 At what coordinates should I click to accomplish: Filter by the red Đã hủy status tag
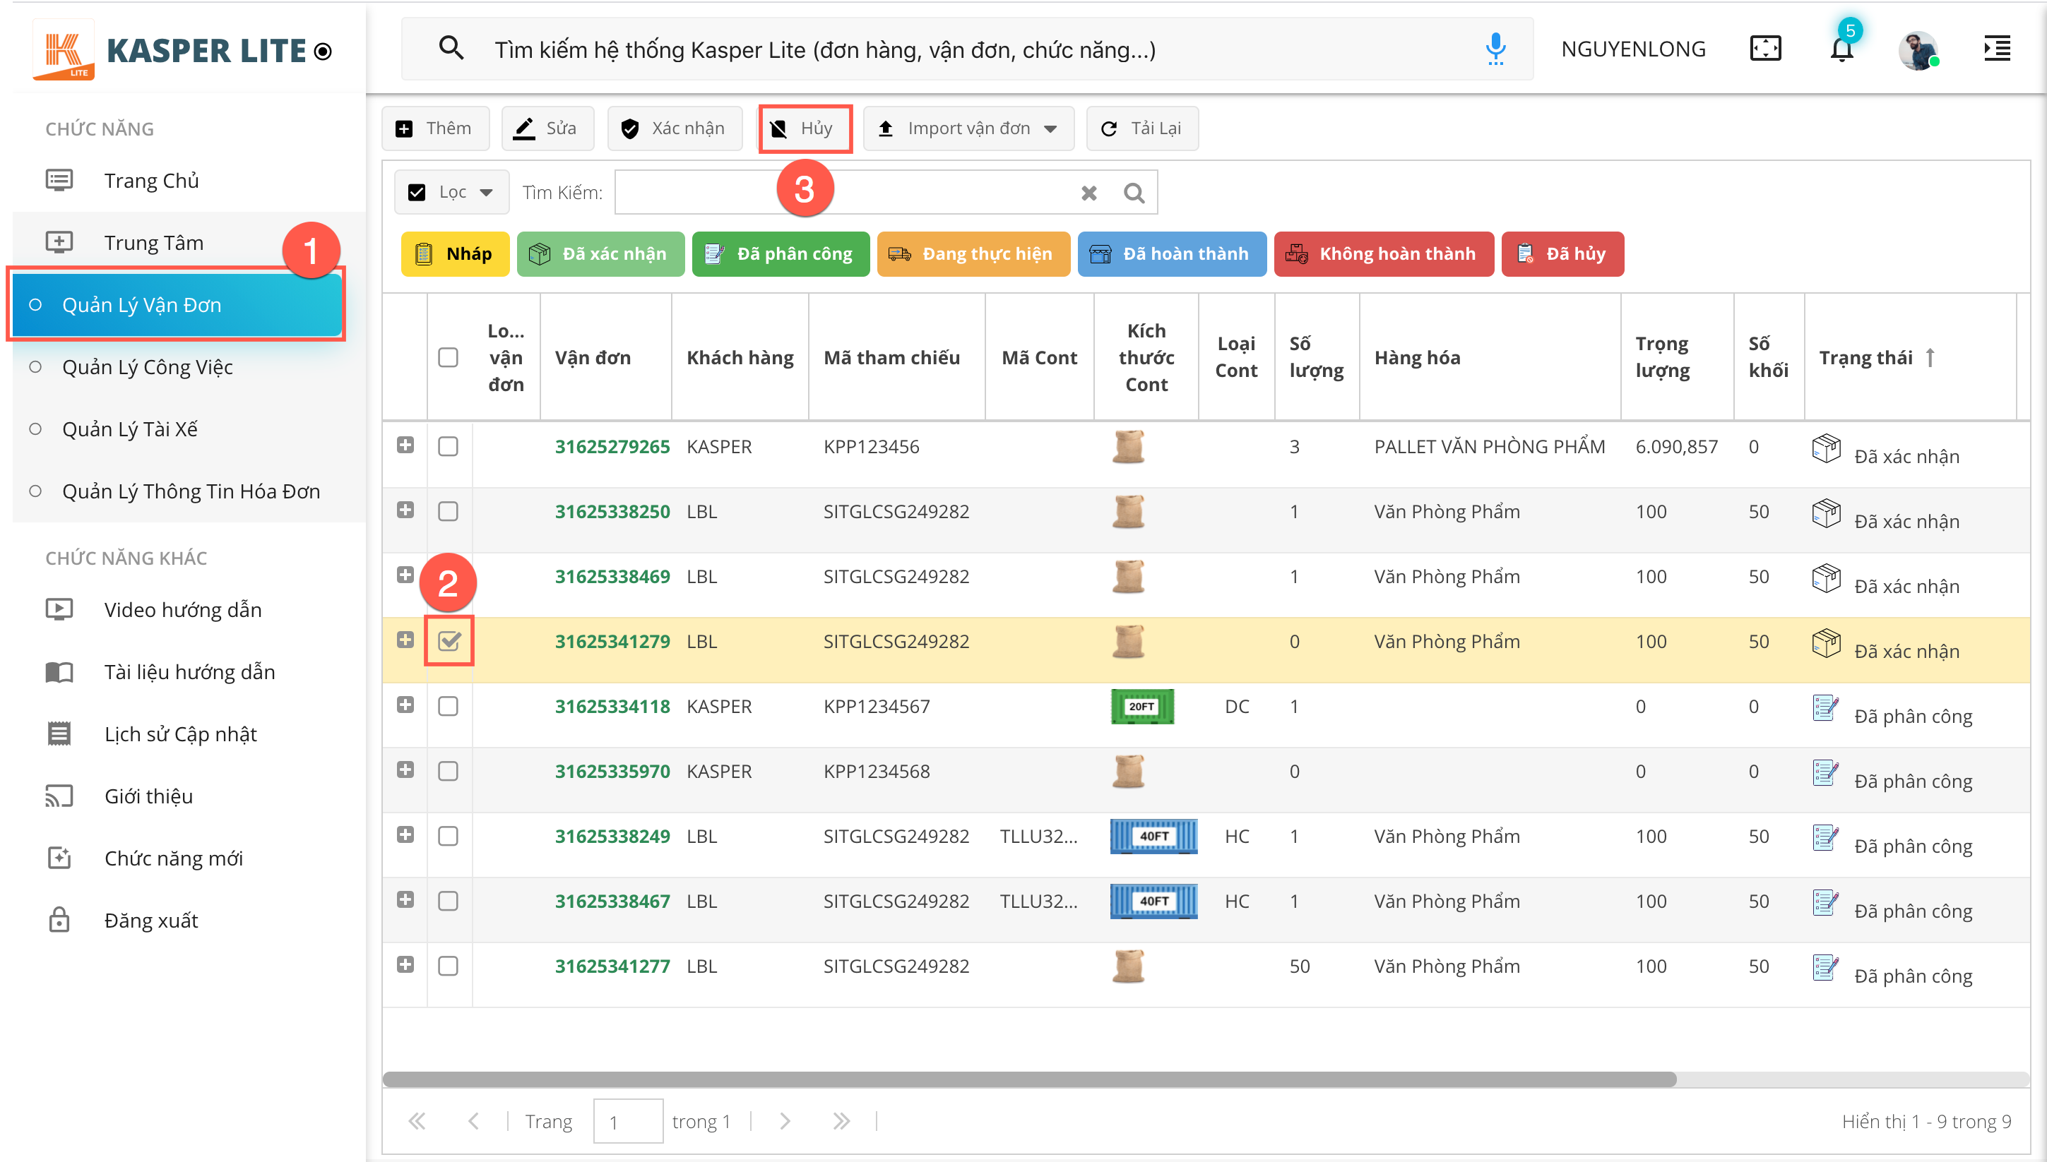pos(1562,253)
